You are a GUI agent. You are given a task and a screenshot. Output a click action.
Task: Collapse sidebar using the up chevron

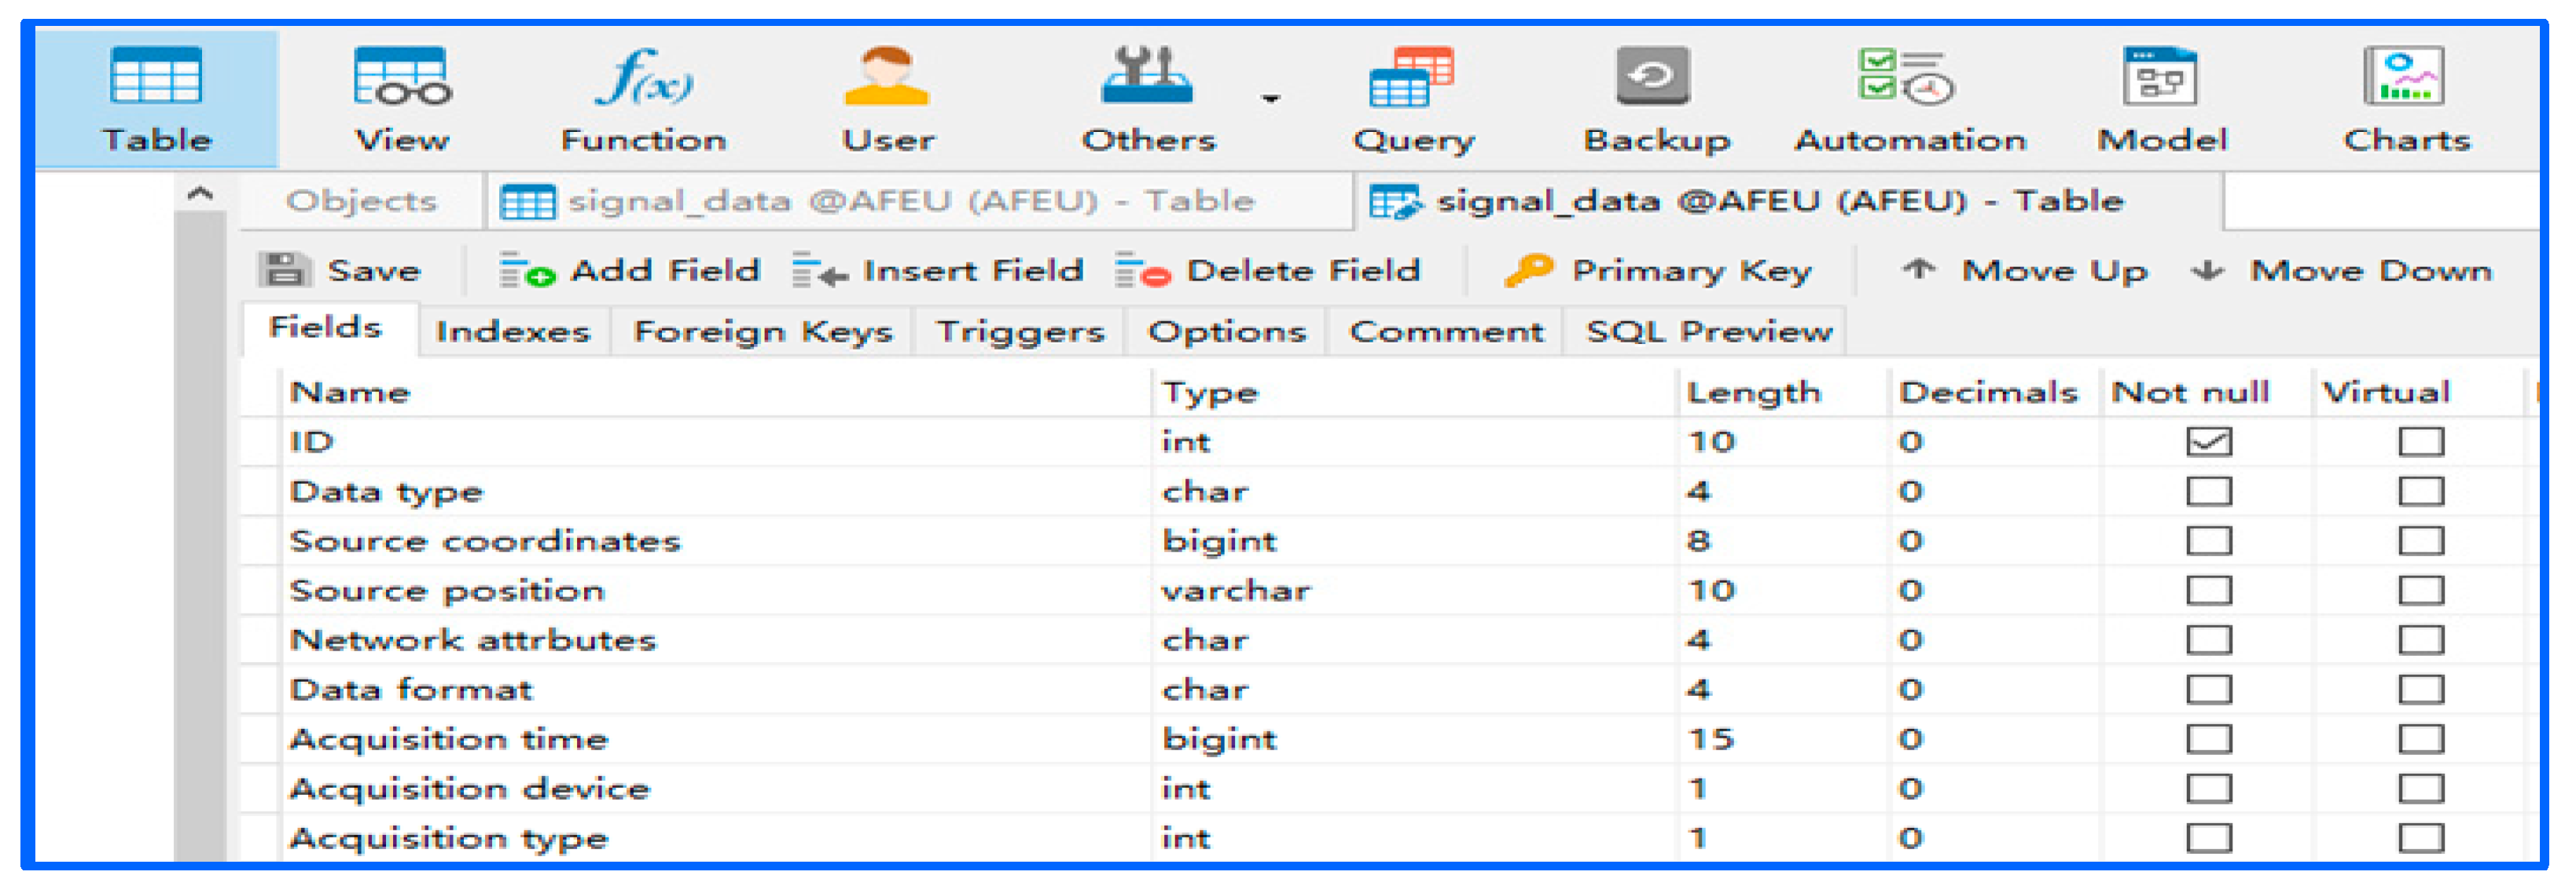click(200, 194)
